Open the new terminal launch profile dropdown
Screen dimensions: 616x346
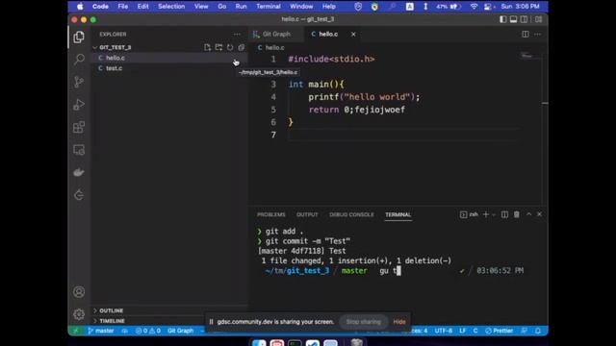tap(494, 214)
